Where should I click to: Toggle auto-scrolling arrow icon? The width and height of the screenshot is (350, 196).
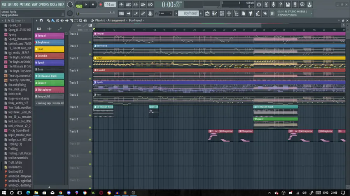129,14
